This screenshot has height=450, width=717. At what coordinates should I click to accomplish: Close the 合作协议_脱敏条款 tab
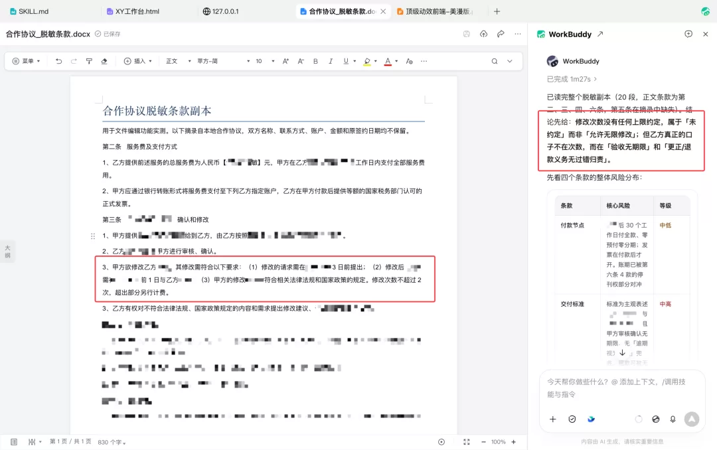click(383, 11)
